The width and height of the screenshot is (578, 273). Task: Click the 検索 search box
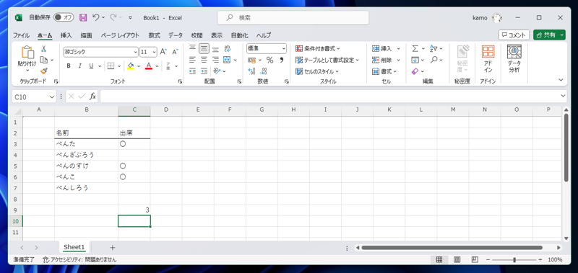[293, 17]
